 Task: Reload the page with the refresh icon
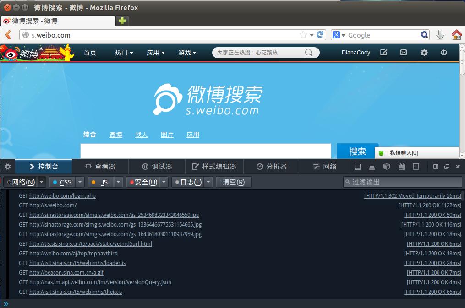pos(321,35)
